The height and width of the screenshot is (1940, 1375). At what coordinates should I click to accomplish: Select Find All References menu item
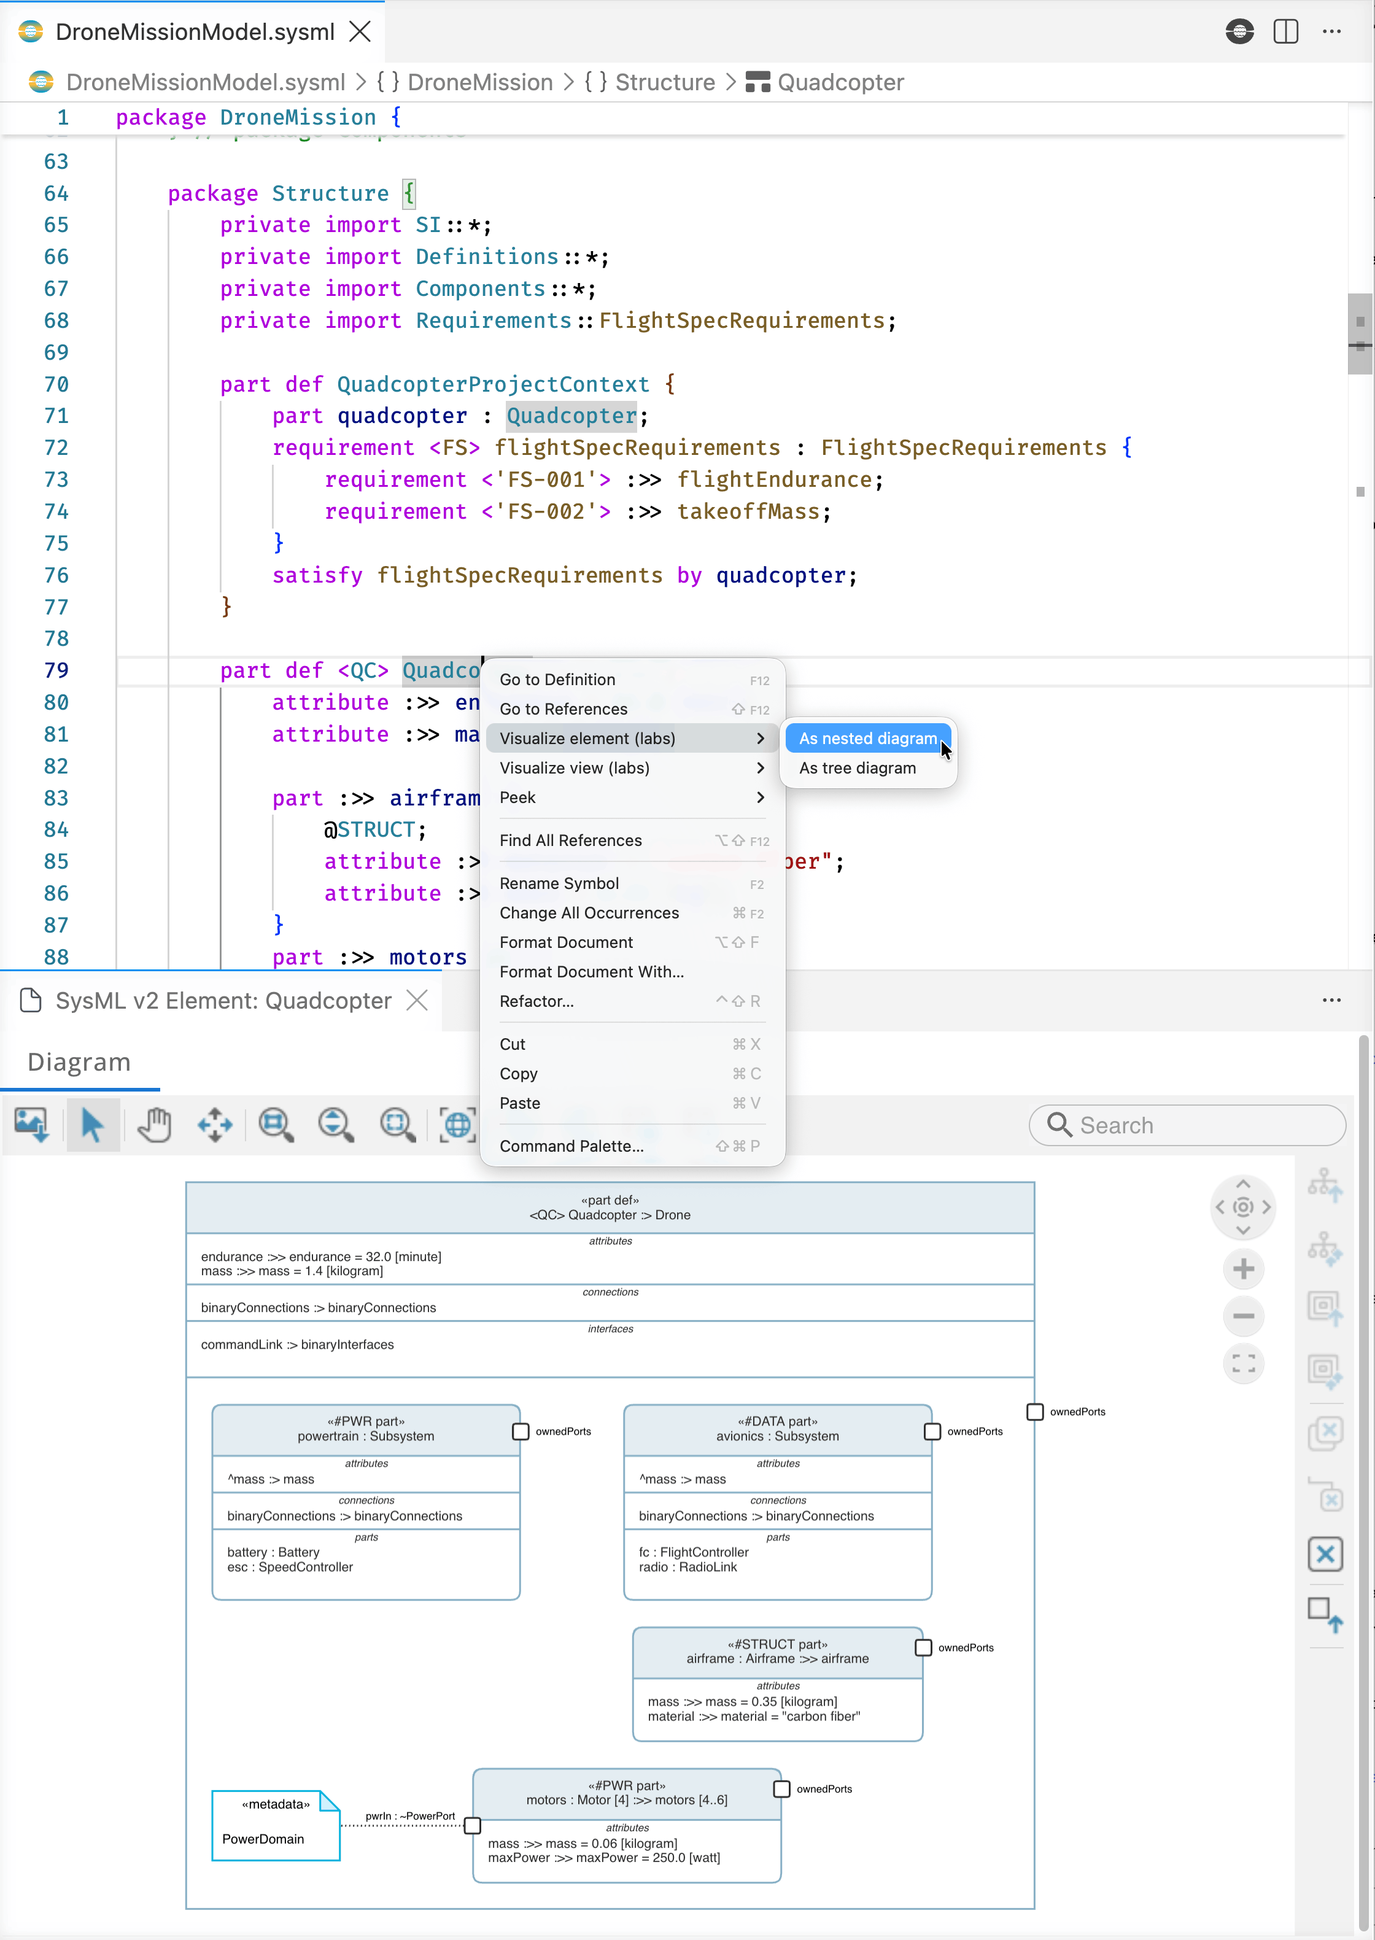(x=632, y=841)
